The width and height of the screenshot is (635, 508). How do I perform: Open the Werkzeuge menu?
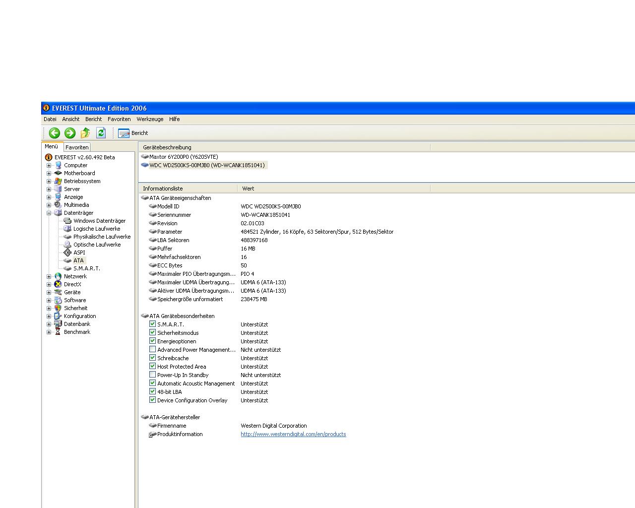(x=150, y=119)
